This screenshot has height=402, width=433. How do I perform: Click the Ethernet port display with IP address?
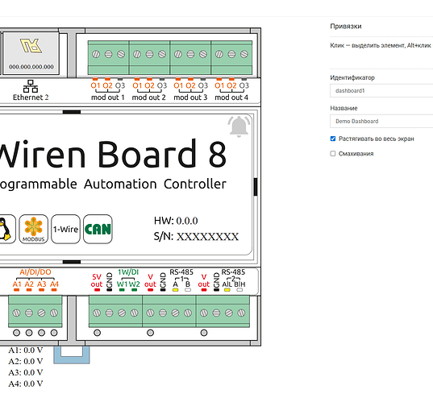31,53
